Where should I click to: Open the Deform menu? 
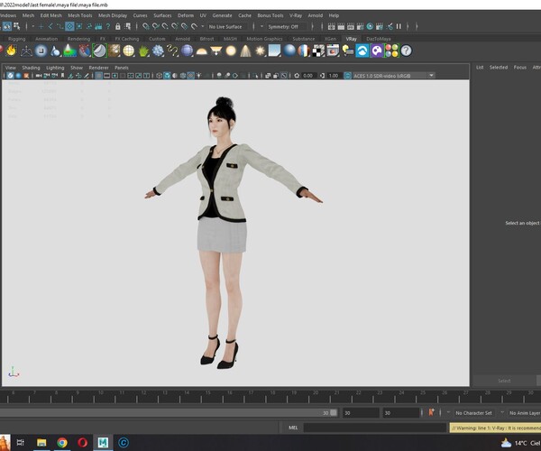click(x=186, y=15)
